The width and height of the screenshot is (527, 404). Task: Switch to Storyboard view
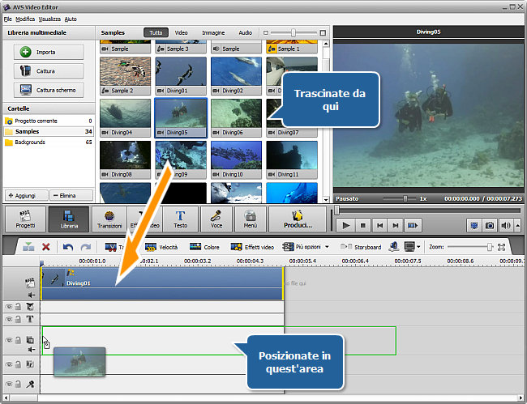tap(361, 247)
